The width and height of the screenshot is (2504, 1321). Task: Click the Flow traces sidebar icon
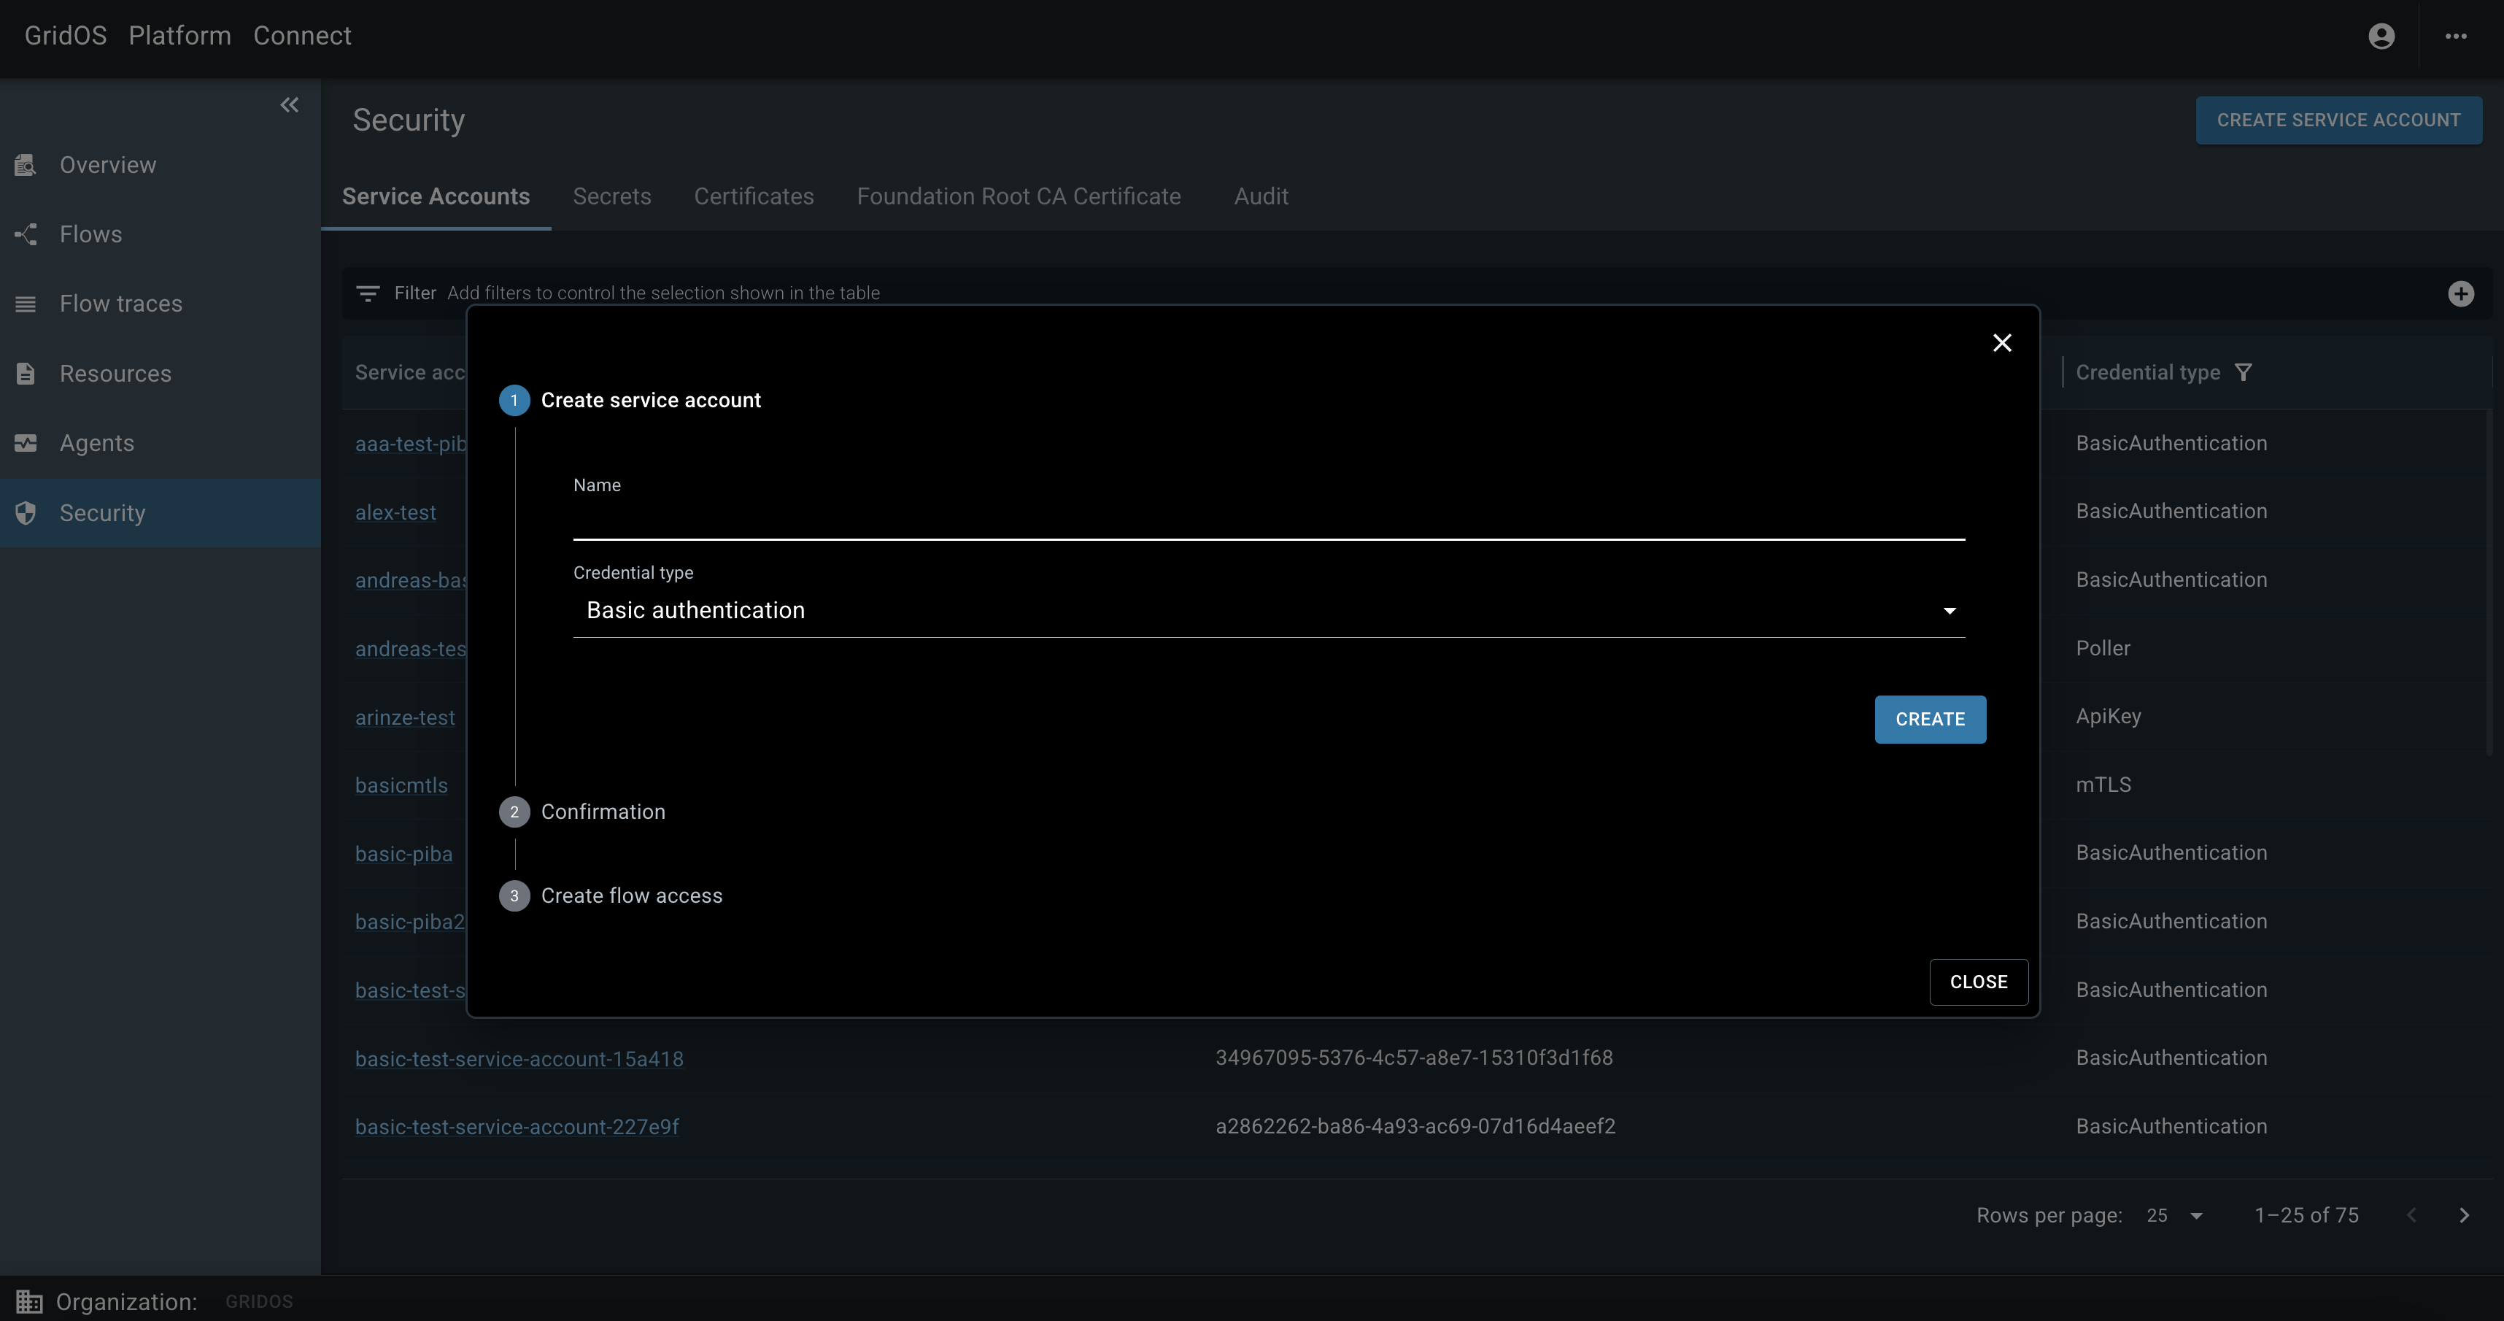26,304
